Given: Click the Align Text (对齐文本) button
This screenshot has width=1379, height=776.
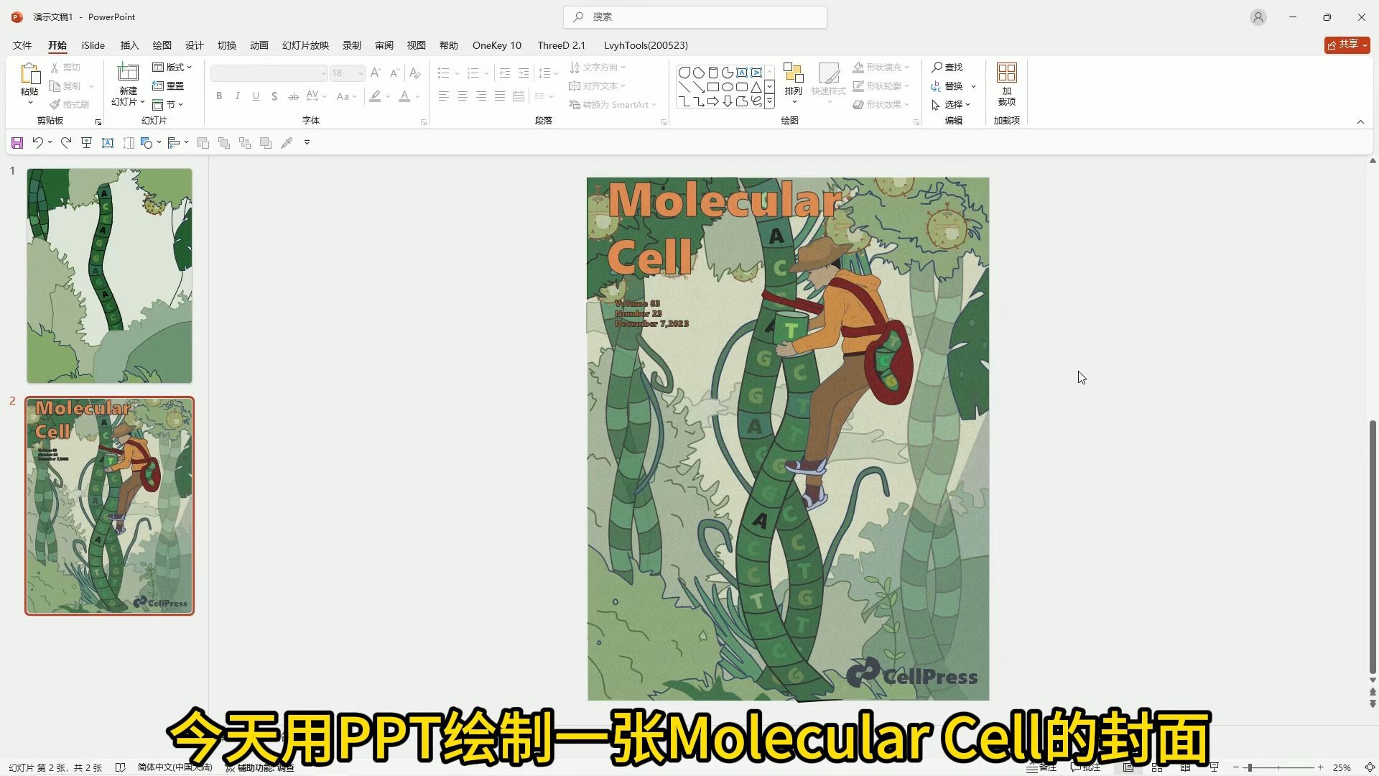Looking at the screenshot, I should click(x=598, y=86).
